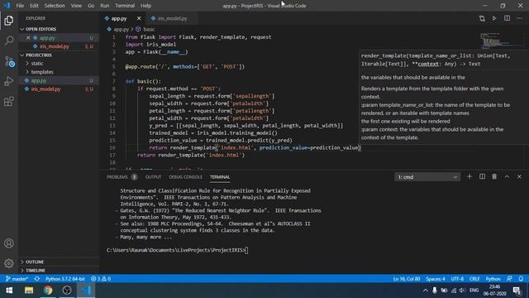
Task: Change indentation via 'Spaces: 4'
Action: 436,279
